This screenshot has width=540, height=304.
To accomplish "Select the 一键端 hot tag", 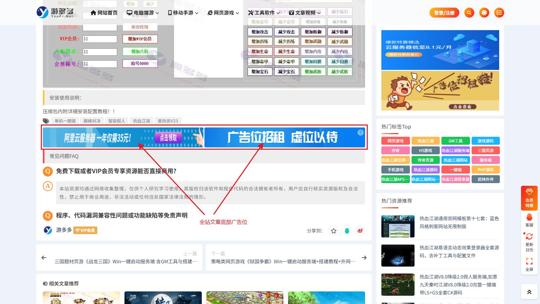I will (x=456, y=170).
